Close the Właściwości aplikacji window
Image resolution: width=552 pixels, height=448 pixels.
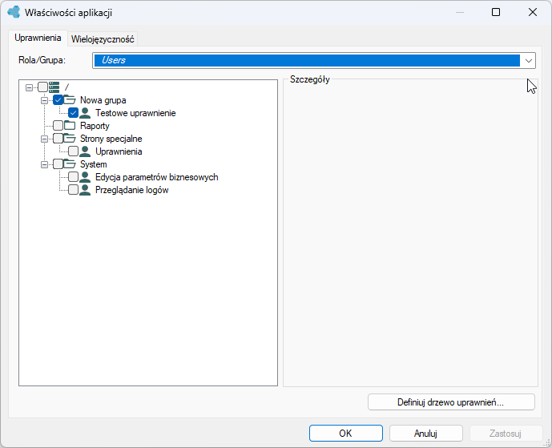point(533,12)
